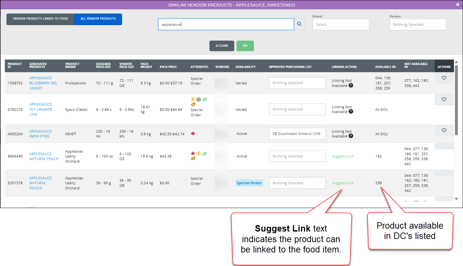Select product ID 8666440 cell
The height and width of the screenshot is (266, 463).
coord(15,156)
